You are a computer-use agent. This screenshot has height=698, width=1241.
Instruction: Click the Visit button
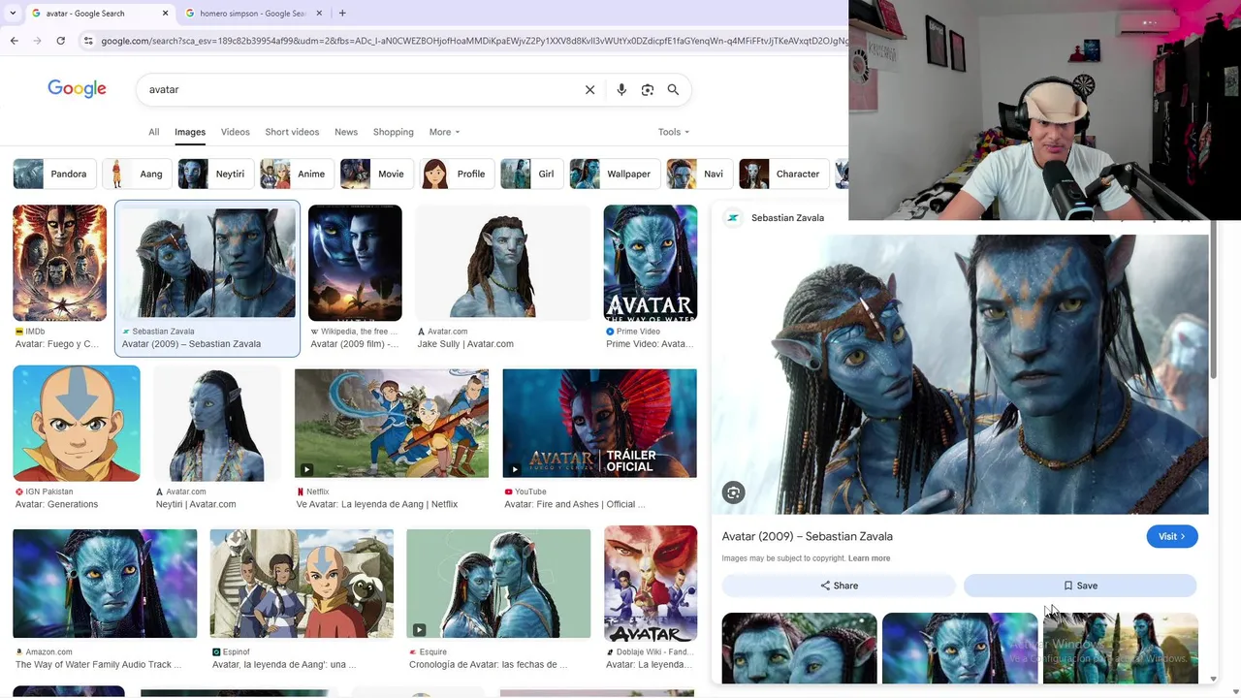1171,536
